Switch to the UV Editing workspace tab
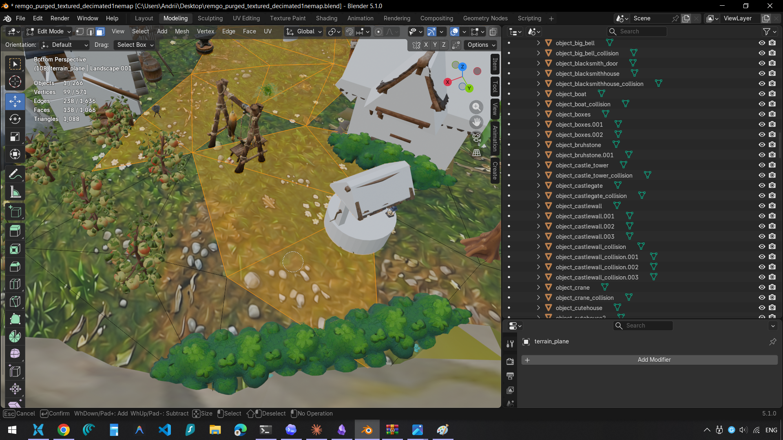This screenshot has width=783, height=440. [x=246, y=18]
